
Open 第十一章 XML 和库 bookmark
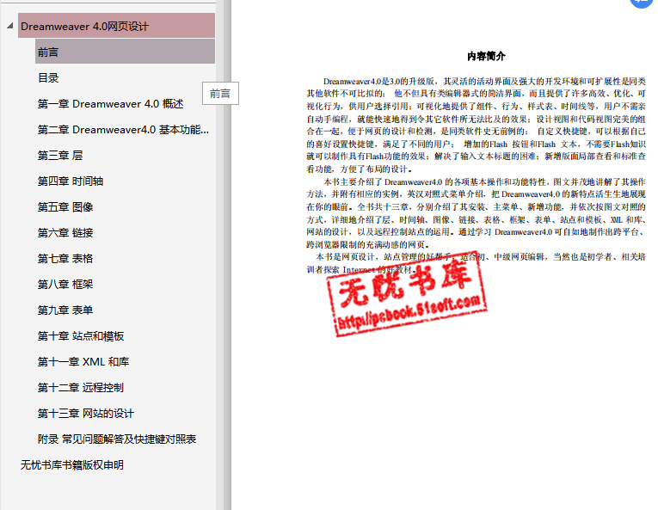(x=83, y=362)
